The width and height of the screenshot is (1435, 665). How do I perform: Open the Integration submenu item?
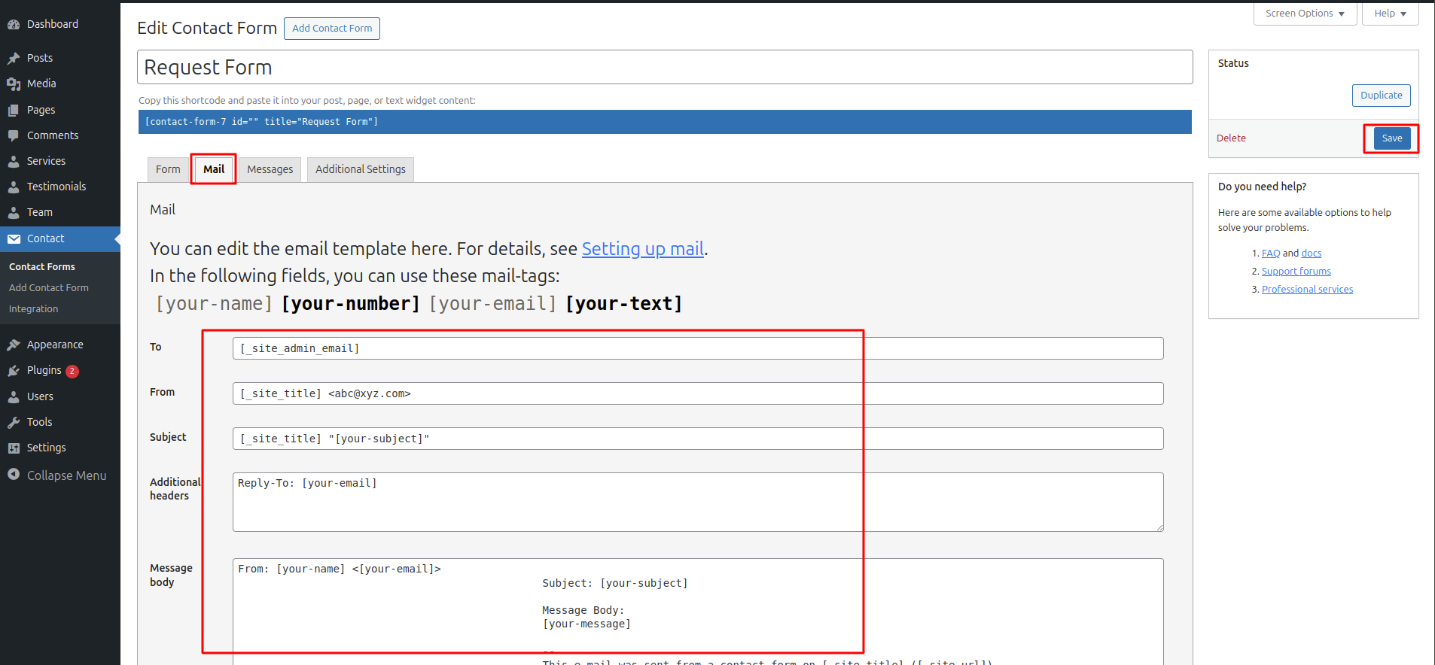pyautogui.click(x=33, y=309)
